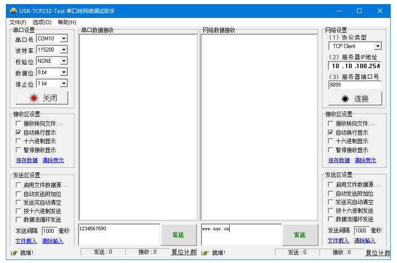Click the right status bar hand icon
The width and height of the screenshot is (397, 263).
click(205, 253)
